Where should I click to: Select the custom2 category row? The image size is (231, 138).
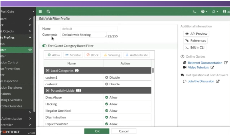pyautogui.click(x=97, y=84)
